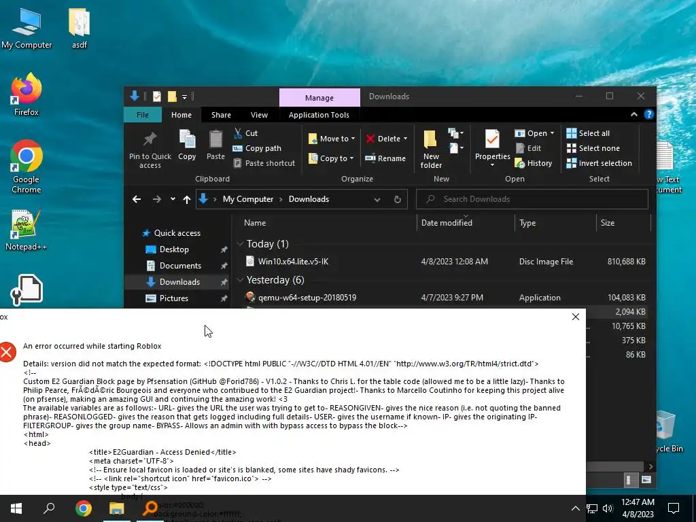Screen dimensions: 696x522
Task: Open the asdf folder on desktop
Action: pos(80,27)
